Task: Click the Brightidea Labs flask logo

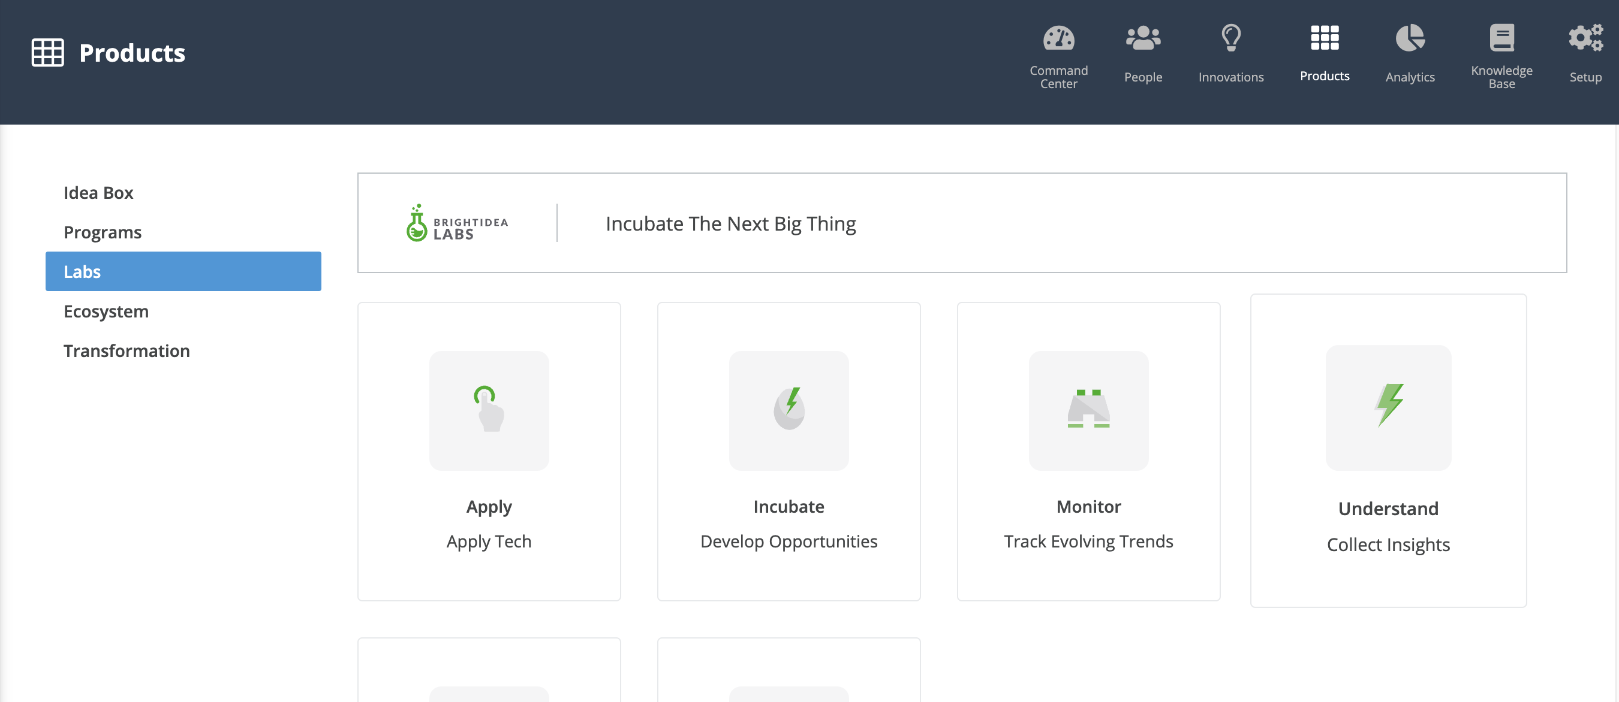Action: (456, 223)
